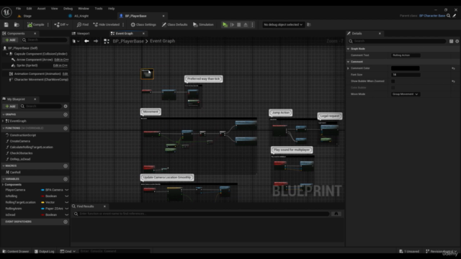
Task: Click the Find toolbar button
Action: pos(83,24)
